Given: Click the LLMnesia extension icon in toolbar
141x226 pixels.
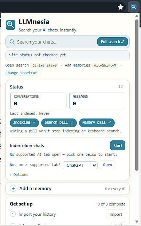Looking at the screenshot, I should (134, 7).
